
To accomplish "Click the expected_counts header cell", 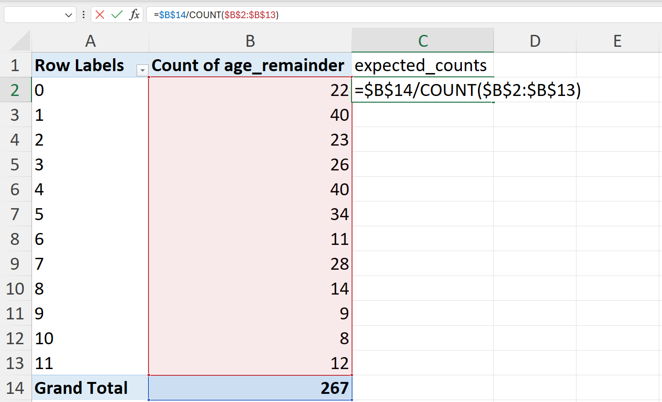I will coord(423,65).
